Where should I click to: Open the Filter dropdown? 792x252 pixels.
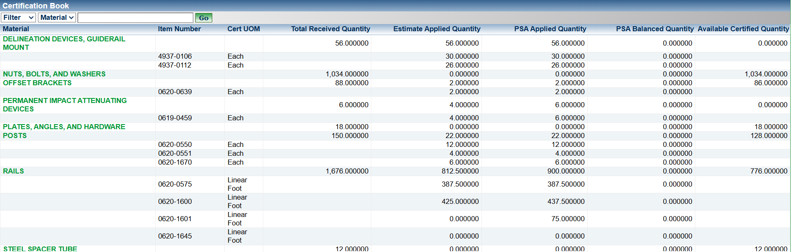pos(18,17)
